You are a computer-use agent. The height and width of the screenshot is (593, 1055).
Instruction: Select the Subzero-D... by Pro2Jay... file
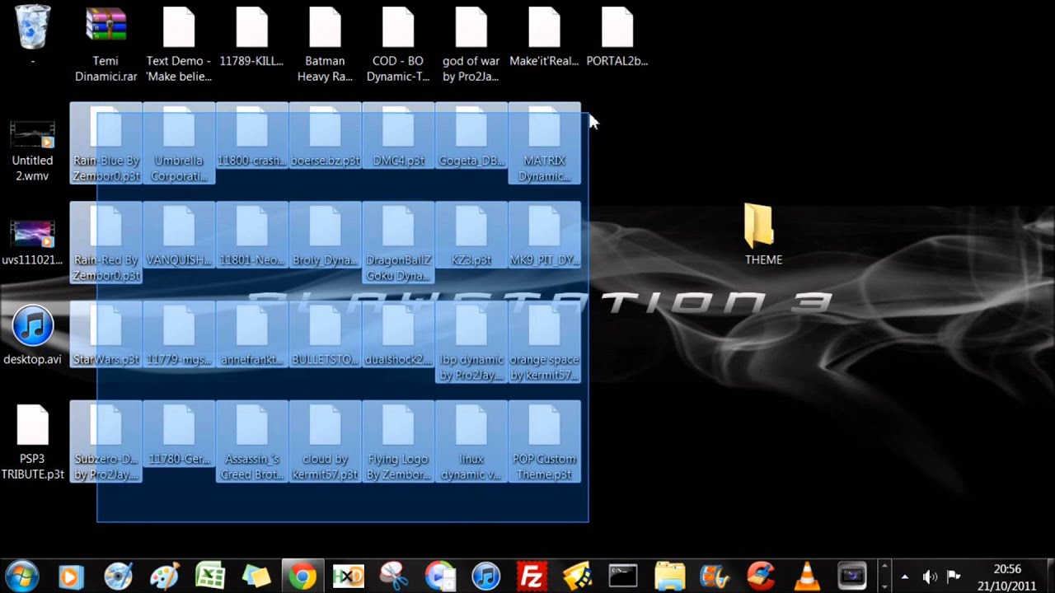106,441
